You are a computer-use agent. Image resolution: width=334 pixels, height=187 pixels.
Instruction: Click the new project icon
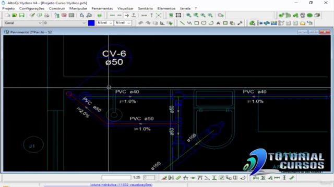(x=7, y=15)
